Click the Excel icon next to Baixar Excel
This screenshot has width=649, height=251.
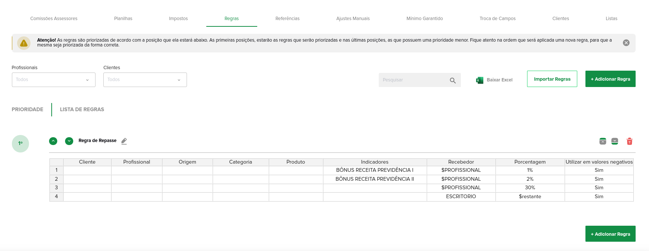pyautogui.click(x=480, y=80)
